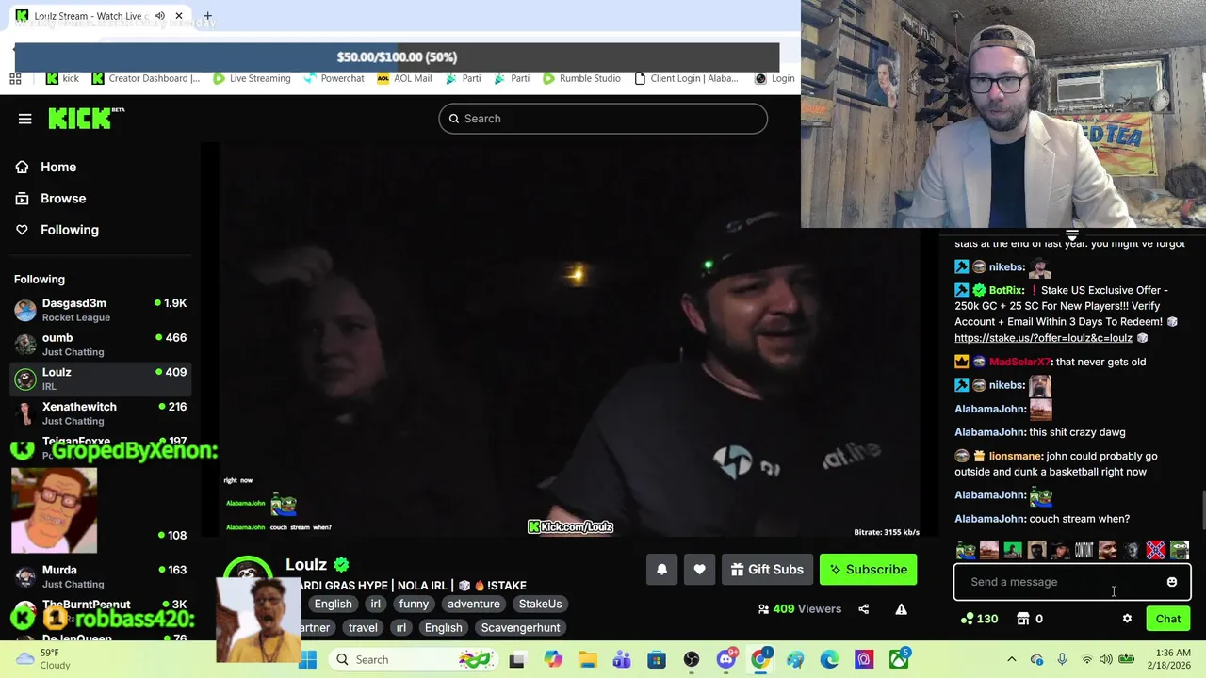Click the $50.00/$100.00 donation goal bar
The image size is (1206, 678).
pos(397,57)
